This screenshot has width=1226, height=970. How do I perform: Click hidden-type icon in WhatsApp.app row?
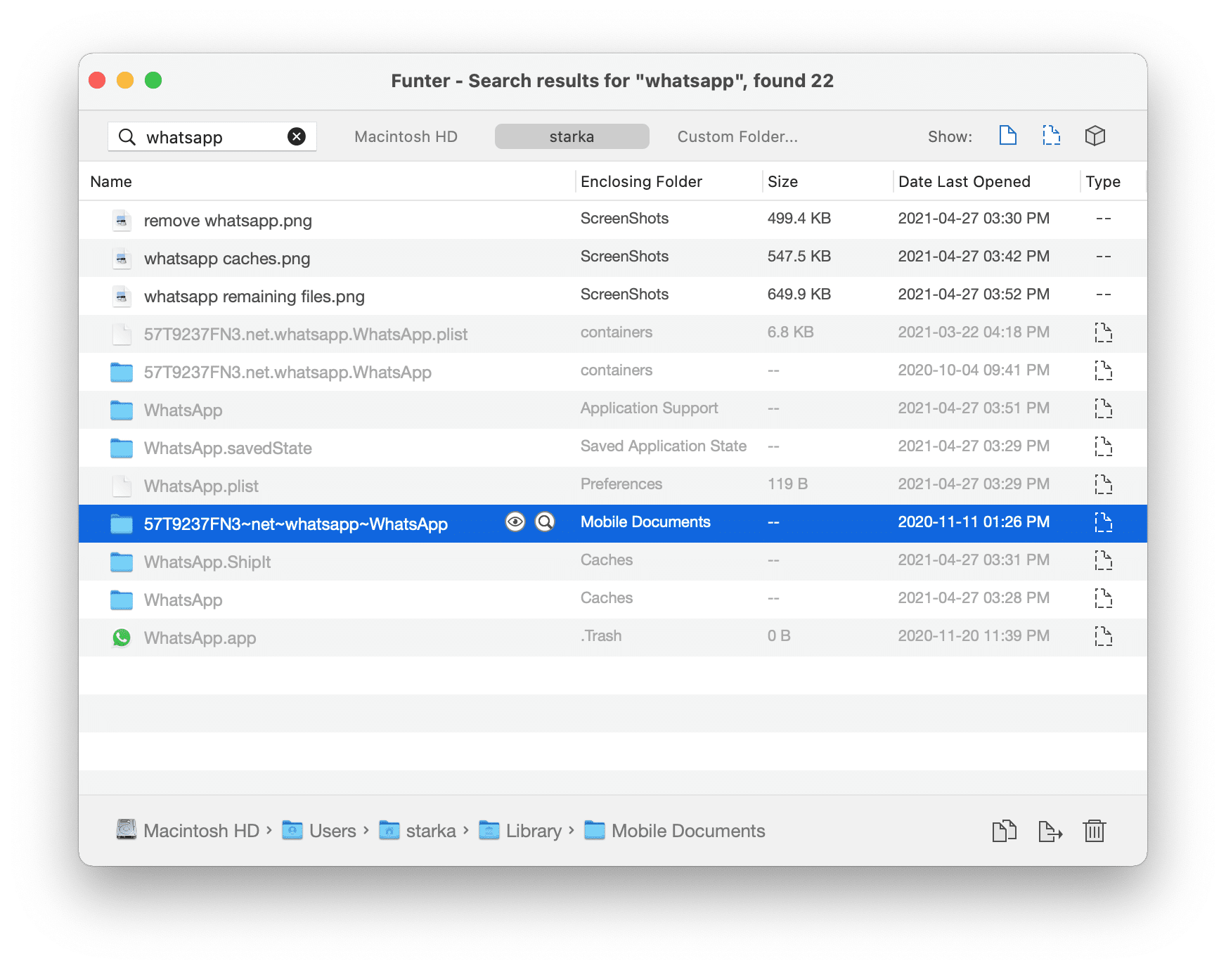[x=1103, y=636]
